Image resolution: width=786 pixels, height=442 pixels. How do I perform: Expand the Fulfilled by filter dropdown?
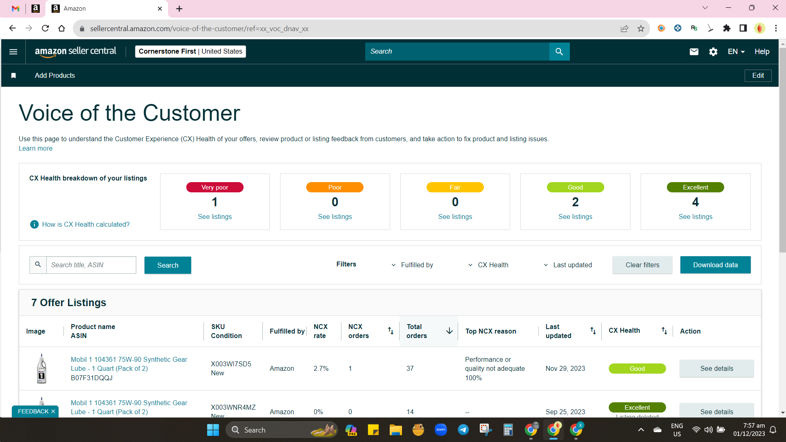tap(412, 265)
